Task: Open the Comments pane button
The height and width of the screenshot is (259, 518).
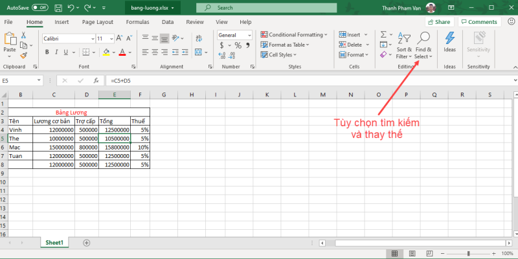Action: (x=479, y=21)
